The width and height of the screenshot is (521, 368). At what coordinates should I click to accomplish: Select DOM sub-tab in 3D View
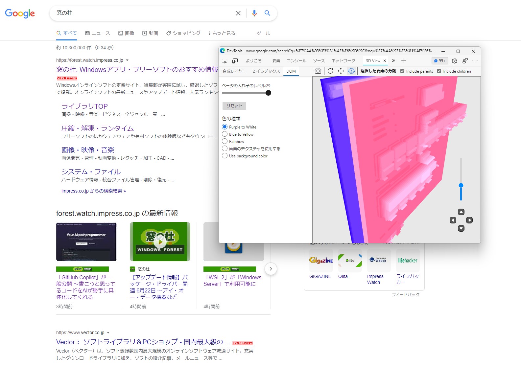[291, 71]
